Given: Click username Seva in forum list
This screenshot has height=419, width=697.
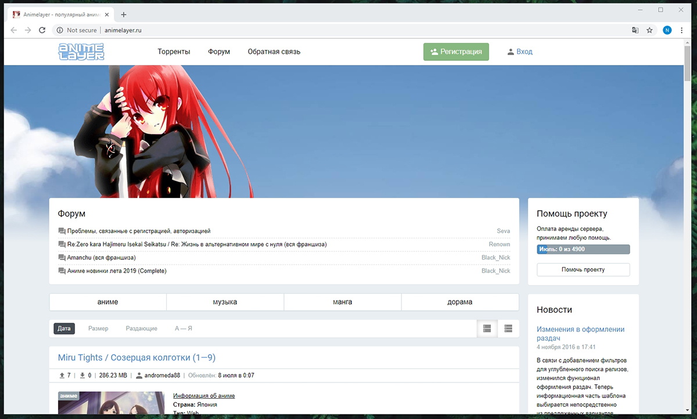Looking at the screenshot, I should click(504, 231).
